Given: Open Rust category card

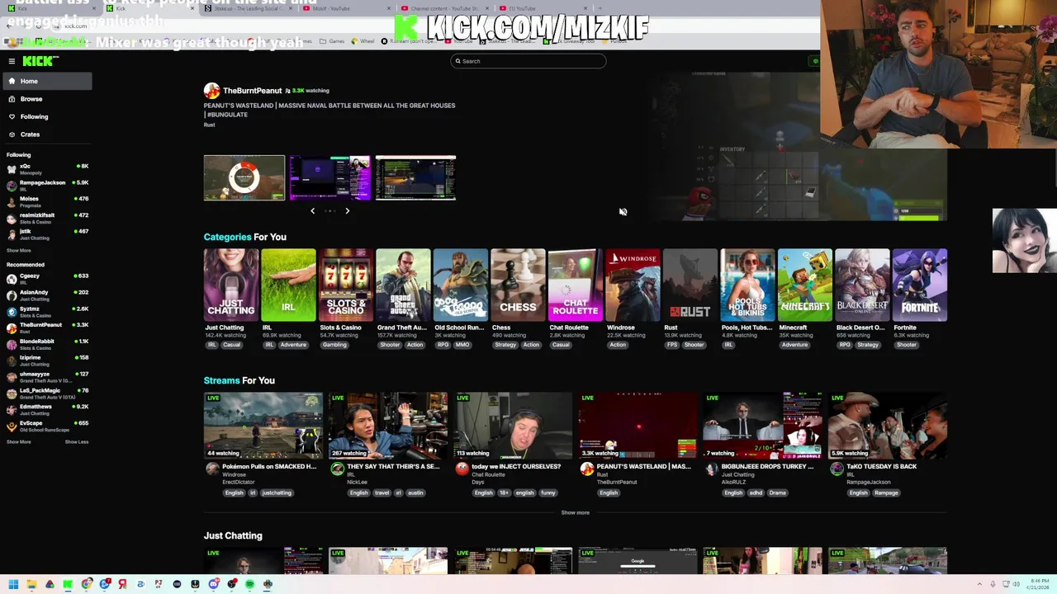Looking at the screenshot, I should [690, 285].
